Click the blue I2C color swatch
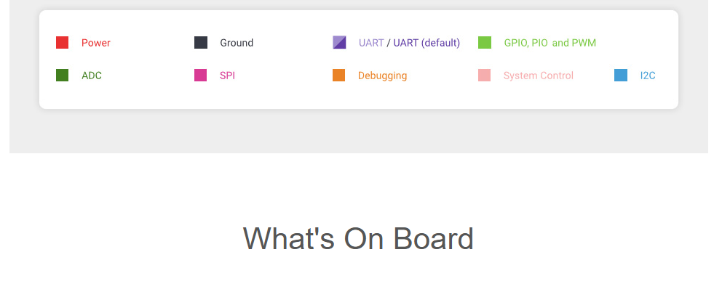The height and width of the screenshot is (284, 714). click(x=621, y=76)
